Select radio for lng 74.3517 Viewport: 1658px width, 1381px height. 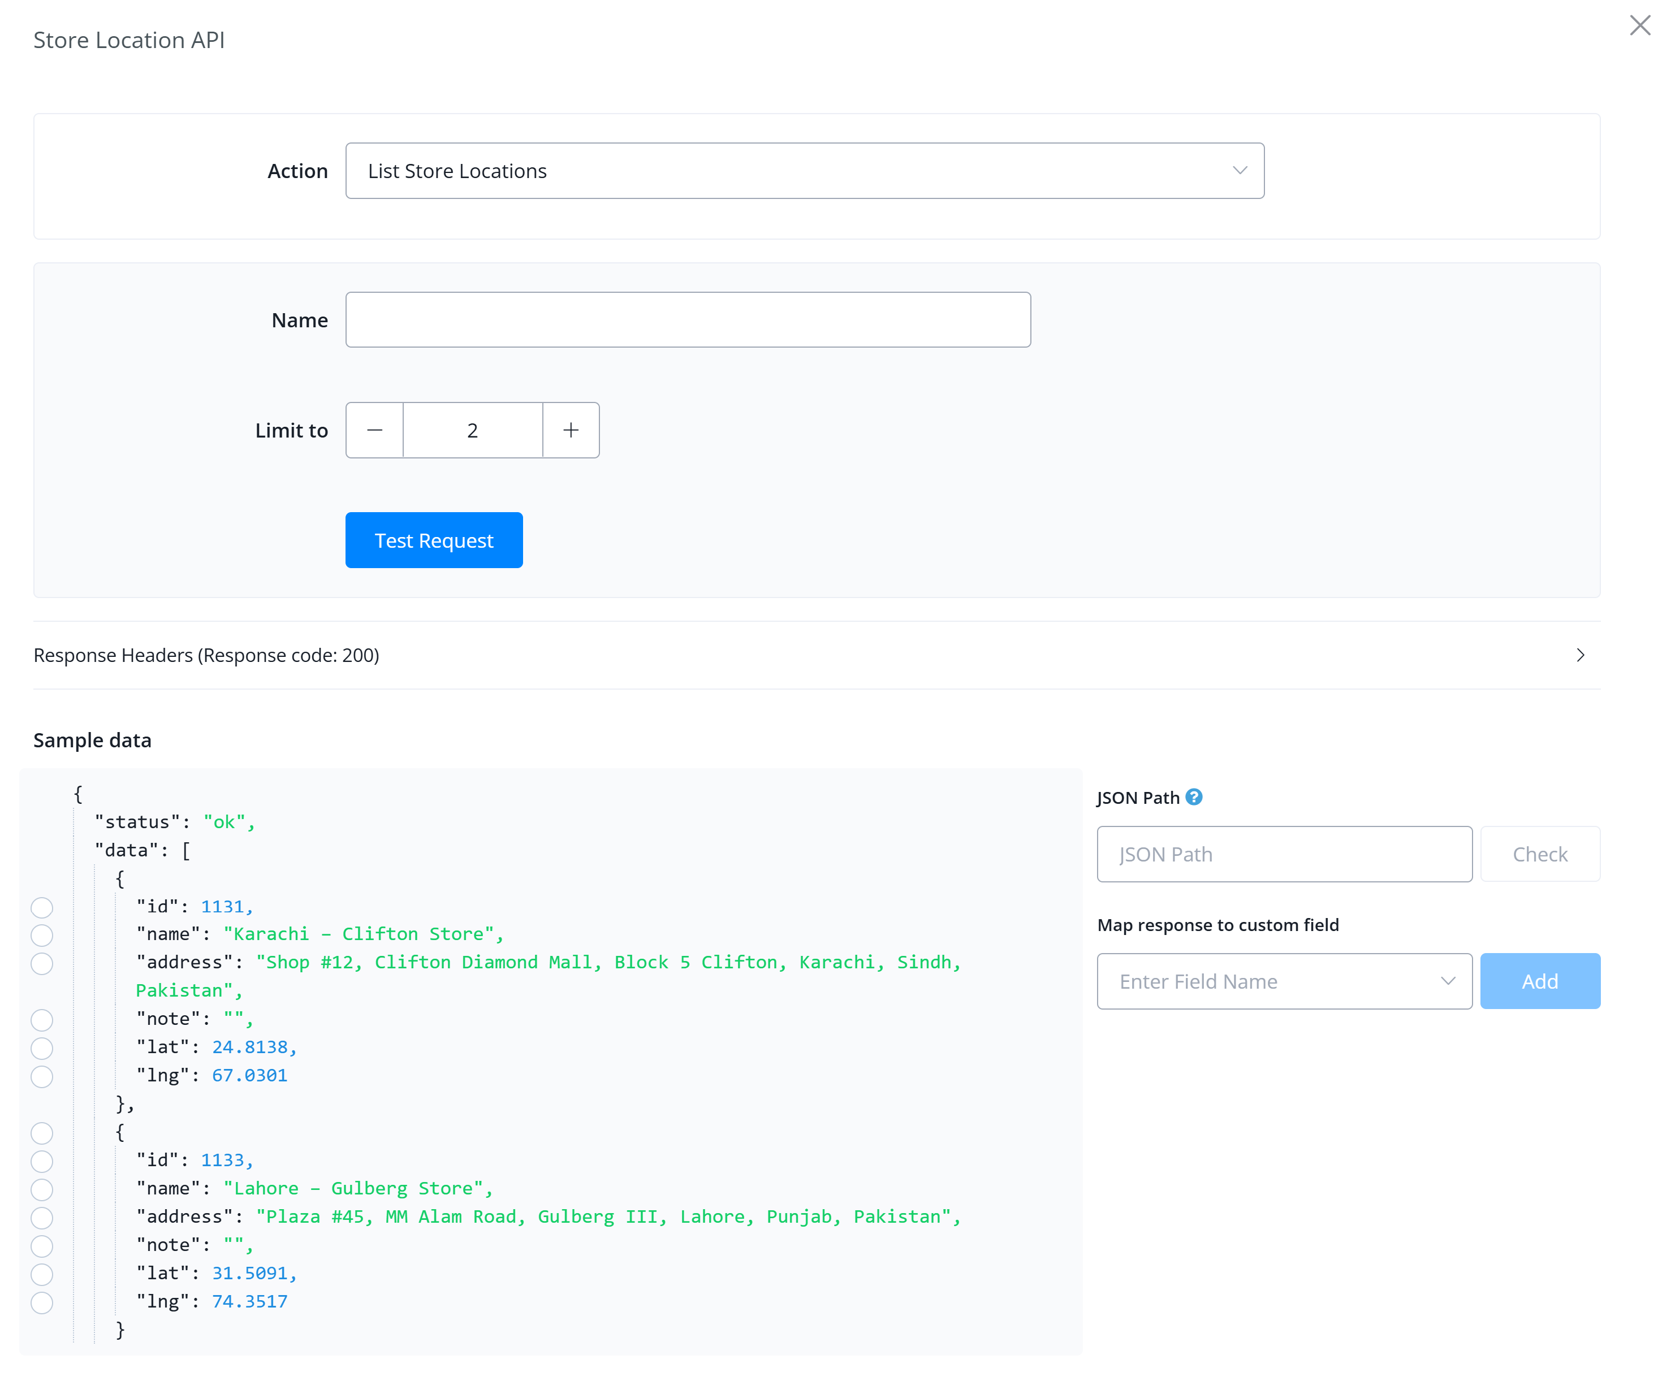coord(42,1303)
